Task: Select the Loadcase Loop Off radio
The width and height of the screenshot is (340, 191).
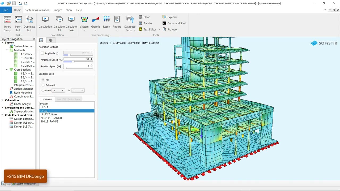Action: tap(43, 80)
